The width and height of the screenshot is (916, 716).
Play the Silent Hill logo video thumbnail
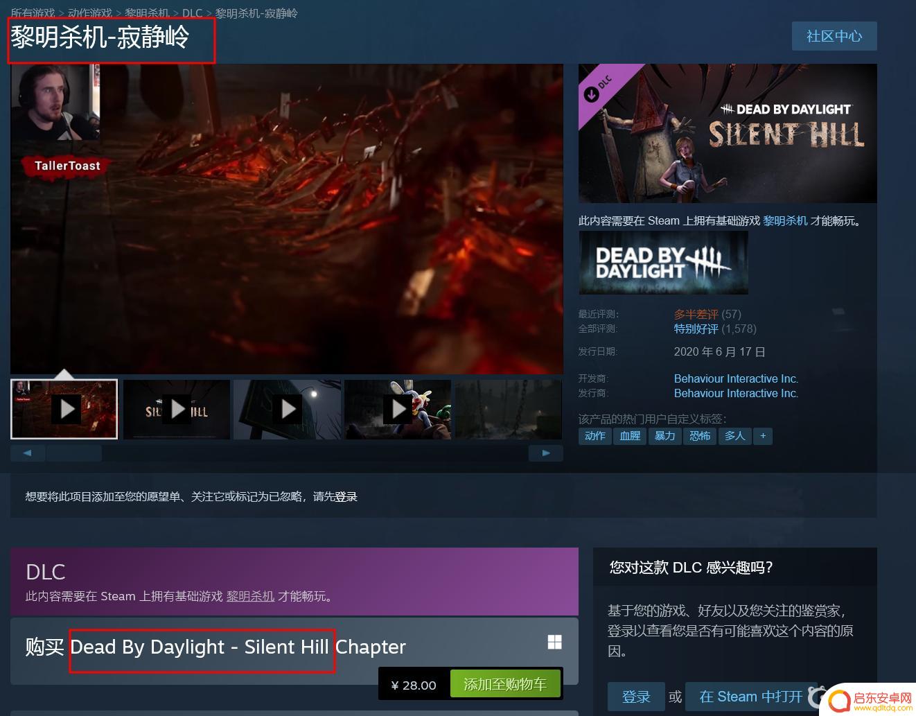pyautogui.click(x=177, y=409)
